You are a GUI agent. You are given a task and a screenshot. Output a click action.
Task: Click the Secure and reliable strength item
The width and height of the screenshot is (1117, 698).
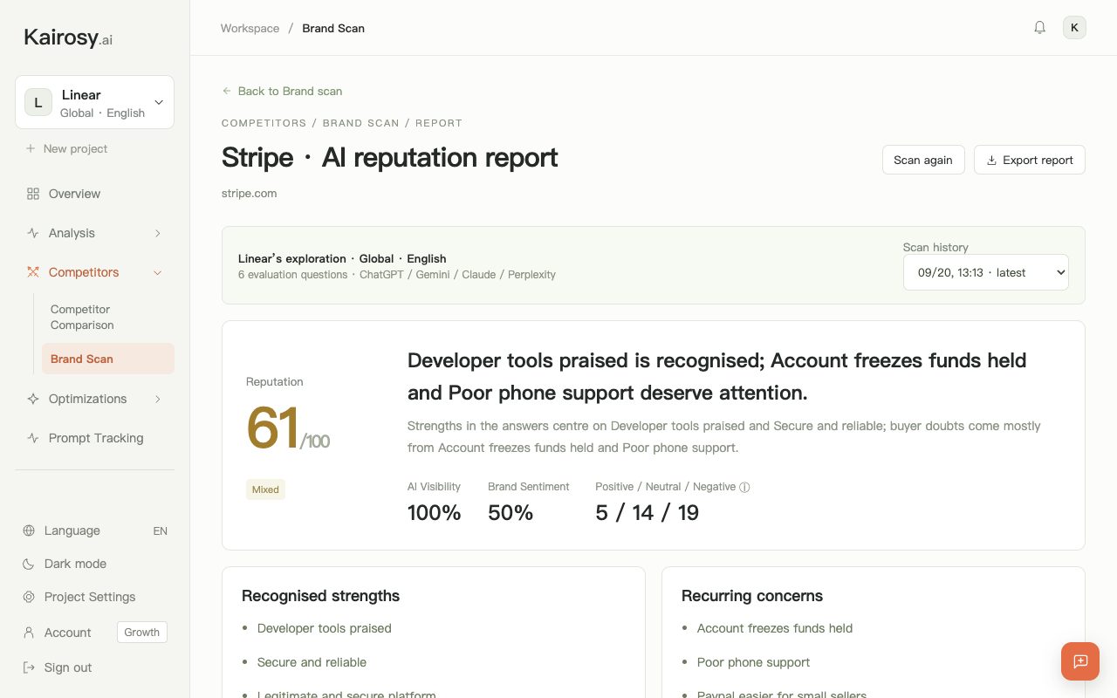[312, 662]
